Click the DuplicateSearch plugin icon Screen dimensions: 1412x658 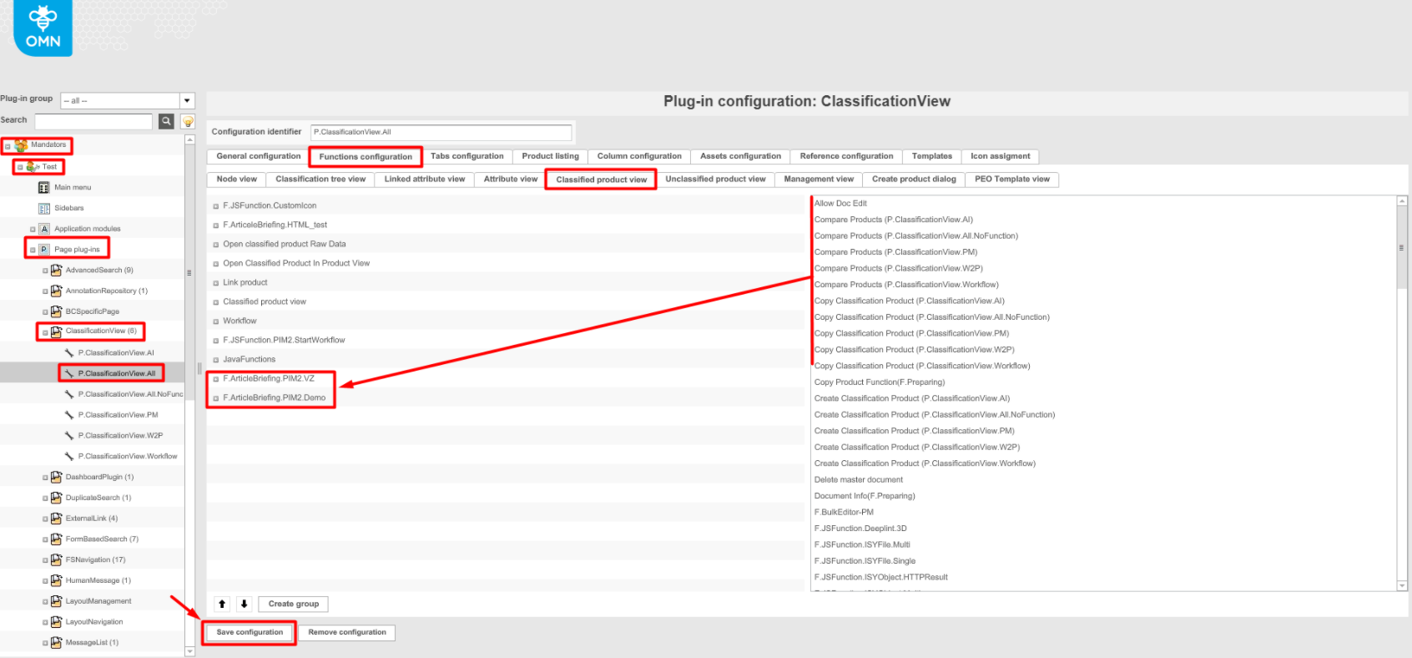click(56, 498)
